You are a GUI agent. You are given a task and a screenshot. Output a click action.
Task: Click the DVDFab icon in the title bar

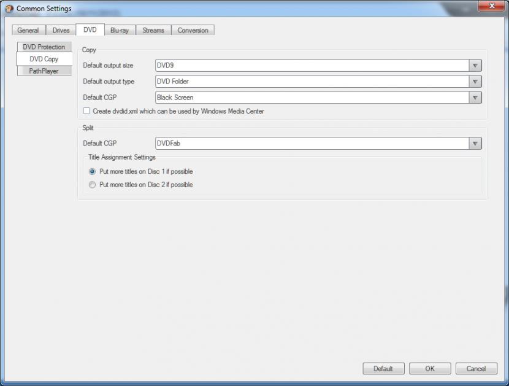click(x=9, y=9)
